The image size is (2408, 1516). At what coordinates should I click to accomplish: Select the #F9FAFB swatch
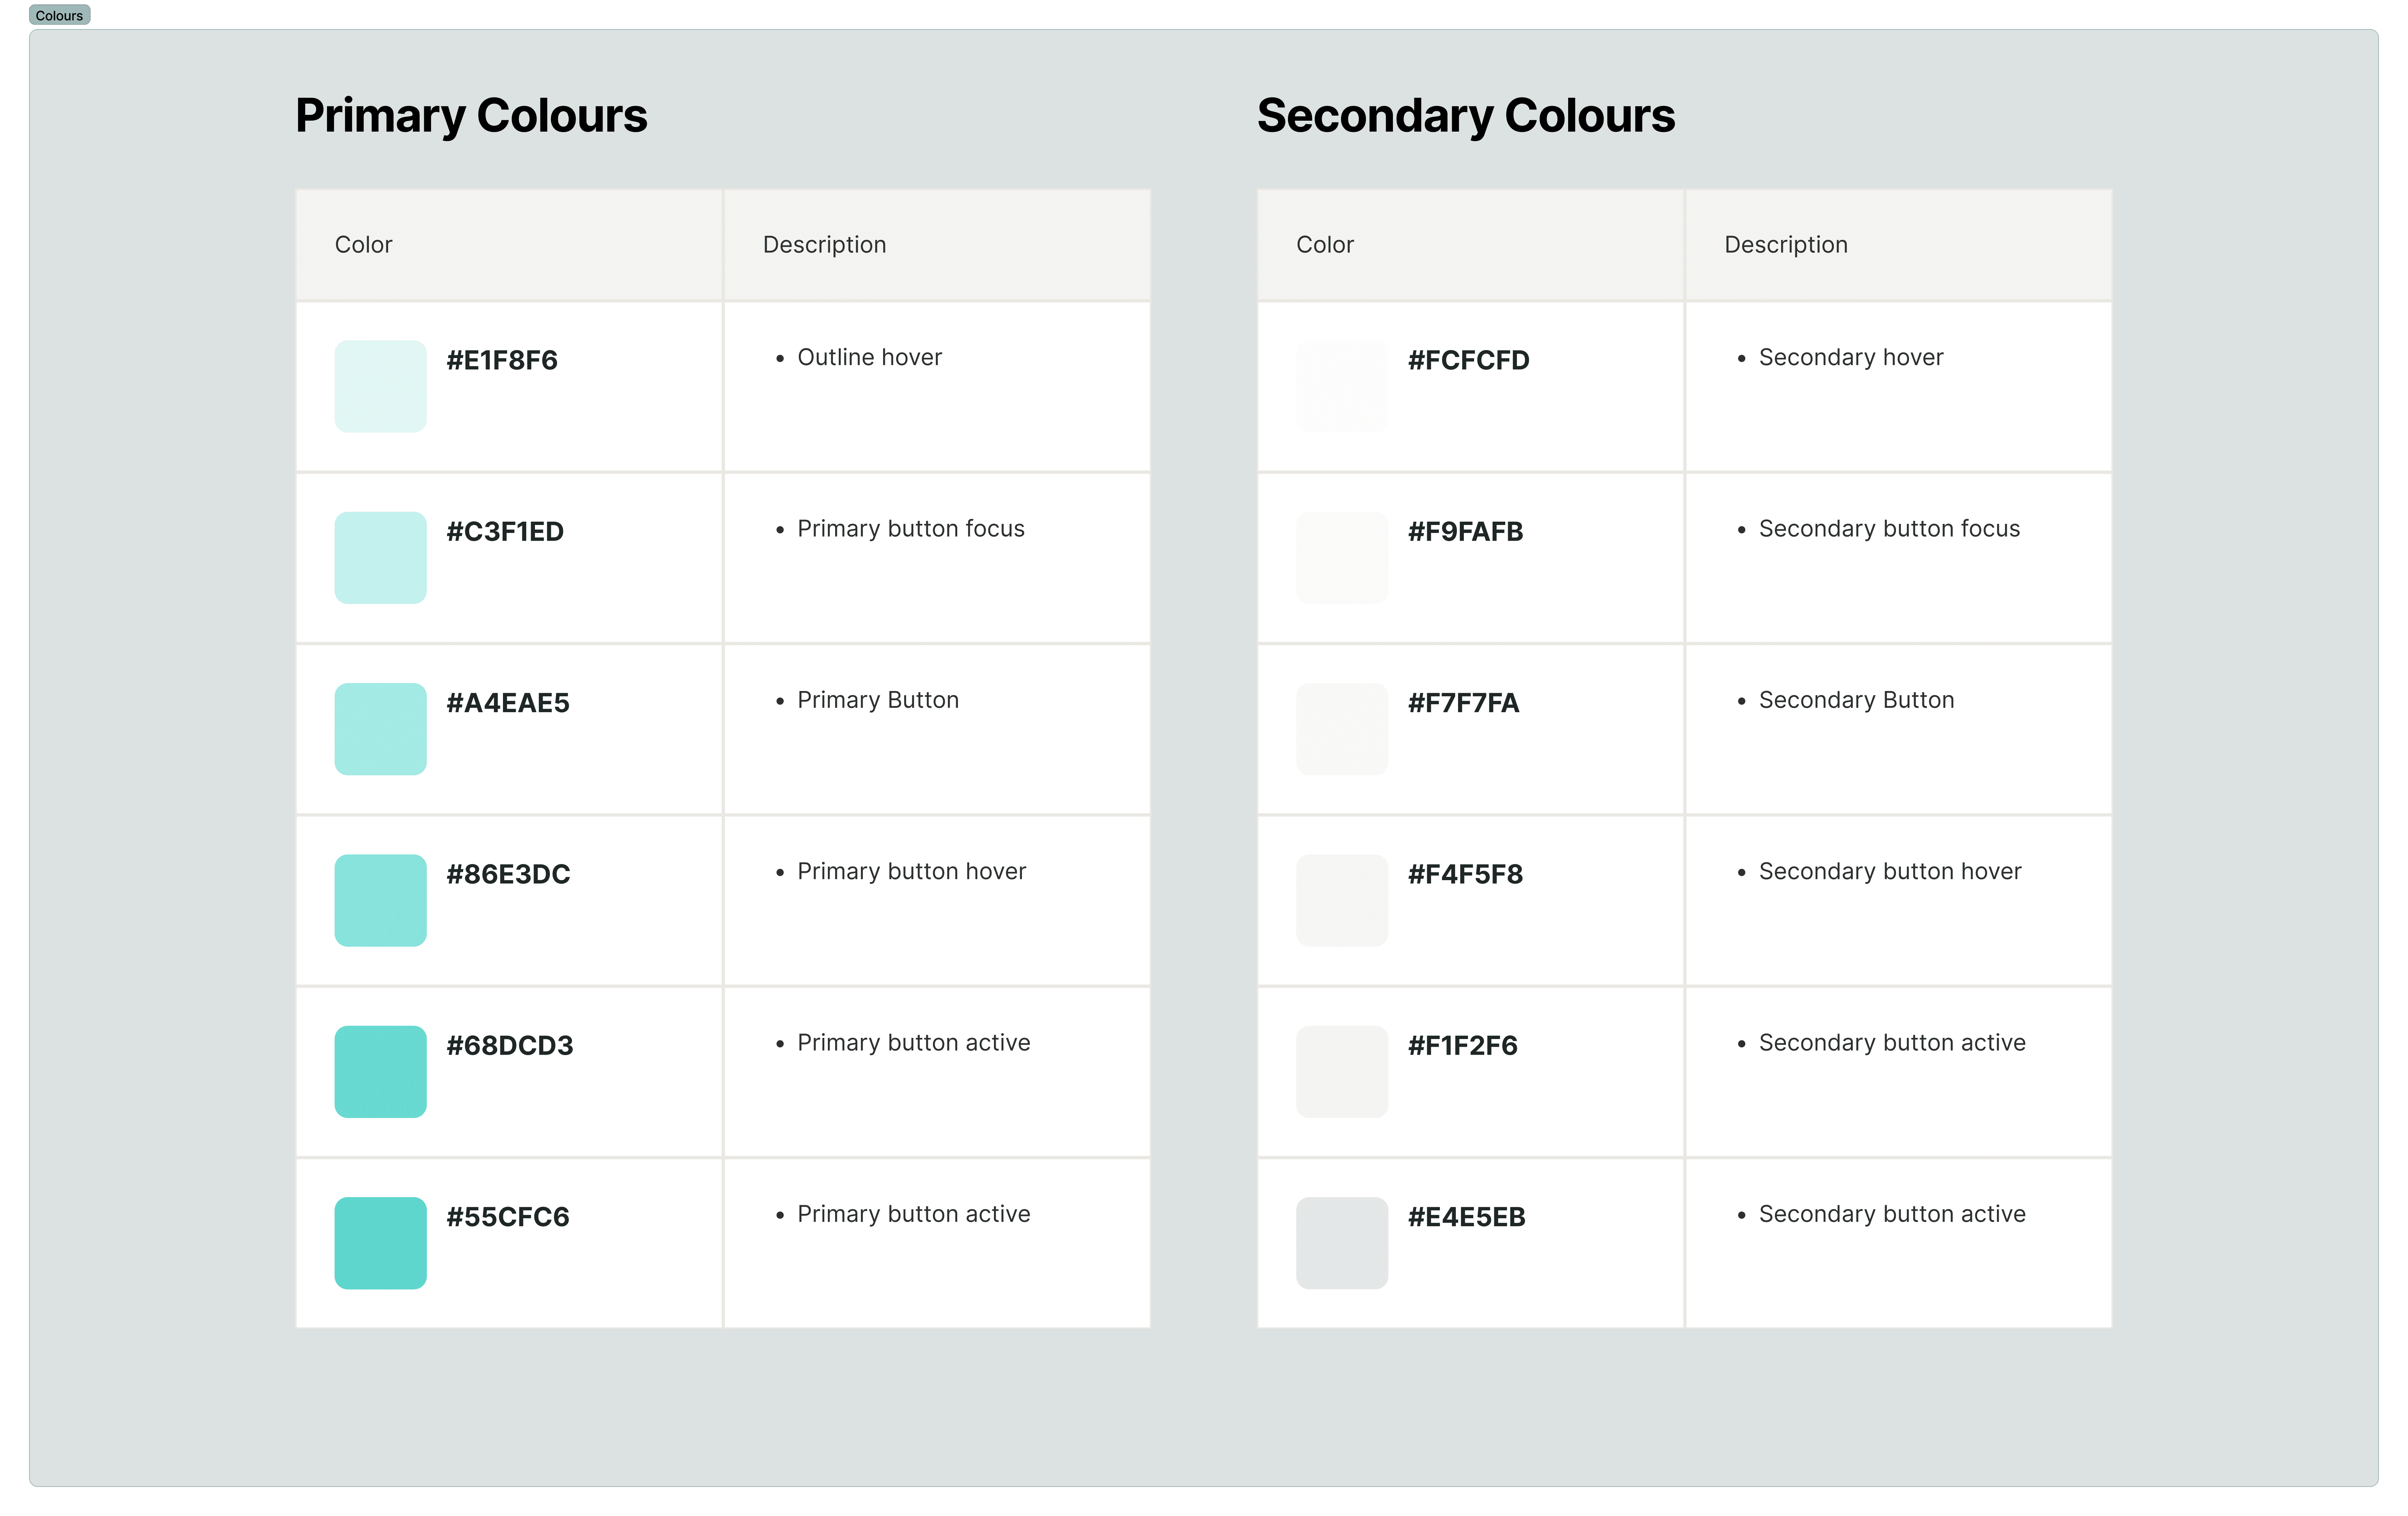[1342, 557]
